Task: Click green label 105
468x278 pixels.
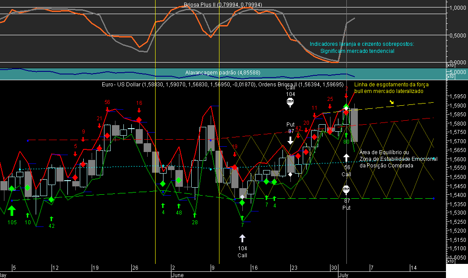Action: (x=12, y=222)
